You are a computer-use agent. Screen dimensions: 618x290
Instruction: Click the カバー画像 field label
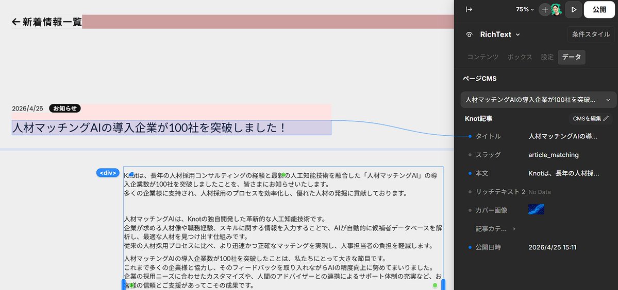click(x=491, y=210)
